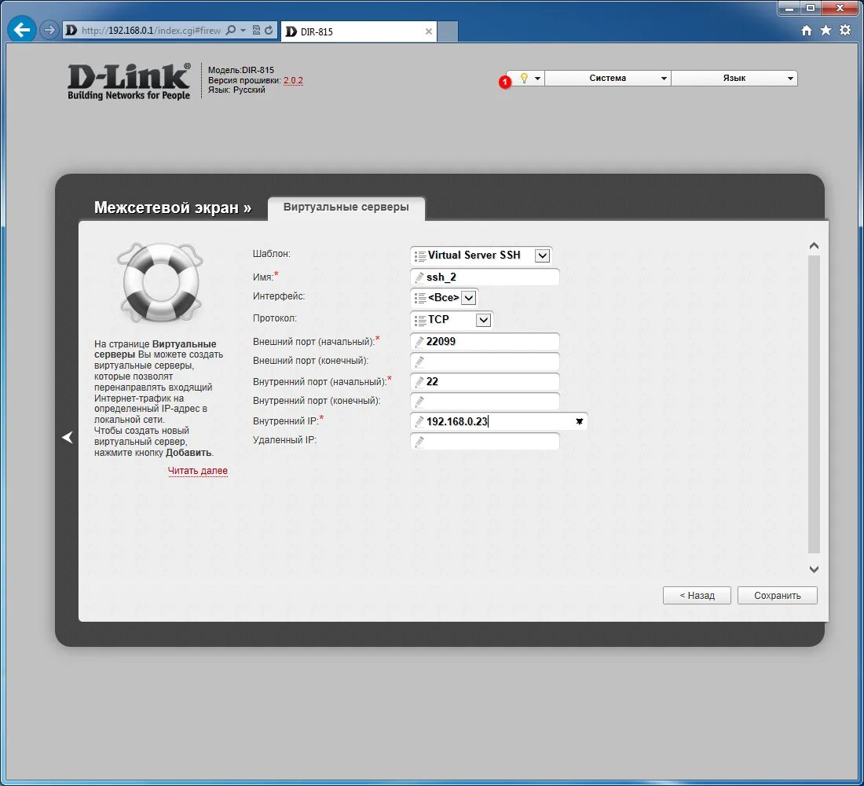This screenshot has width=864, height=786.
Task: Open a new blank browser tab
Action: click(448, 31)
